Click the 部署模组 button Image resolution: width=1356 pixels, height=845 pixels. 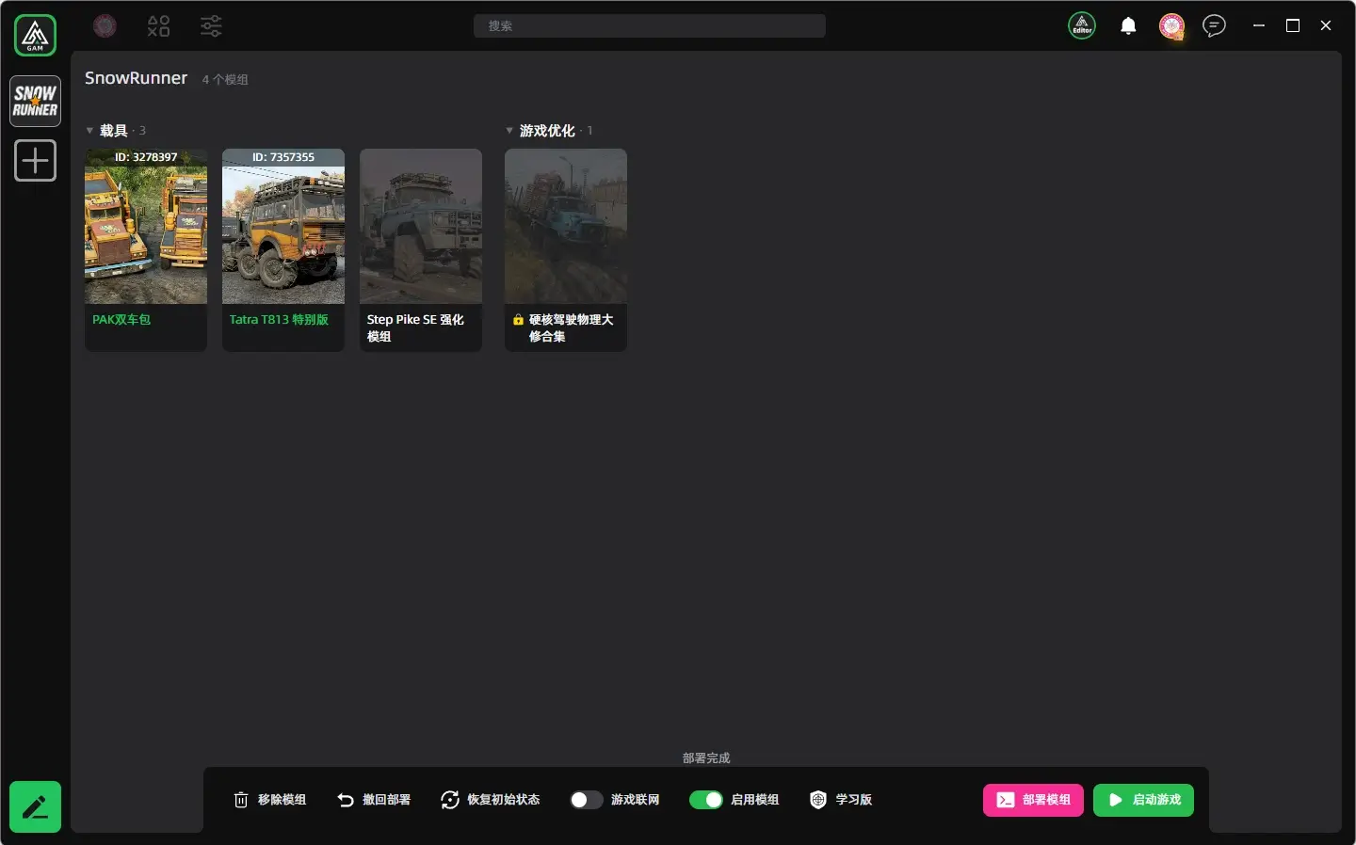1033,800
